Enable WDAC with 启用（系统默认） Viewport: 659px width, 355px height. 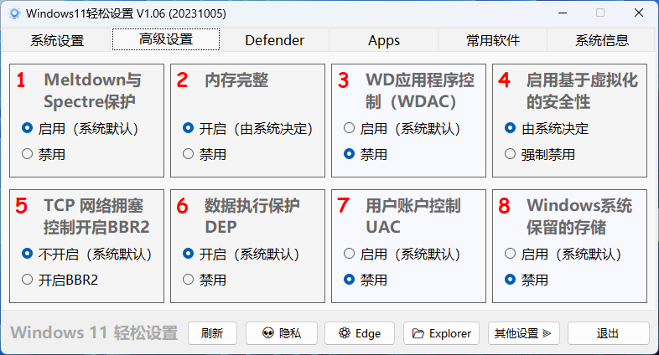tap(402, 128)
